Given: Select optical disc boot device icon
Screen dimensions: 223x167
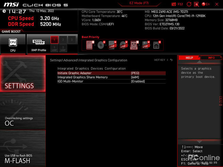Looking at the screenshot, I should pyautogui.click(x=101, y=45).
